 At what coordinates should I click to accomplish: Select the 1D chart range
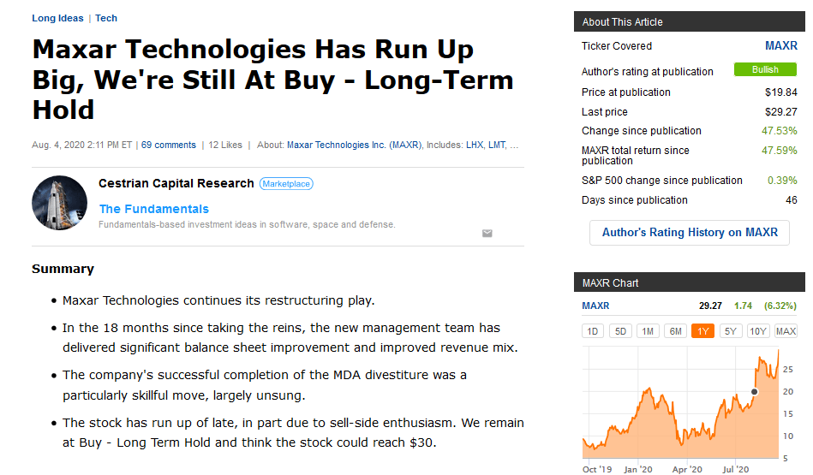tap(593, 331)
